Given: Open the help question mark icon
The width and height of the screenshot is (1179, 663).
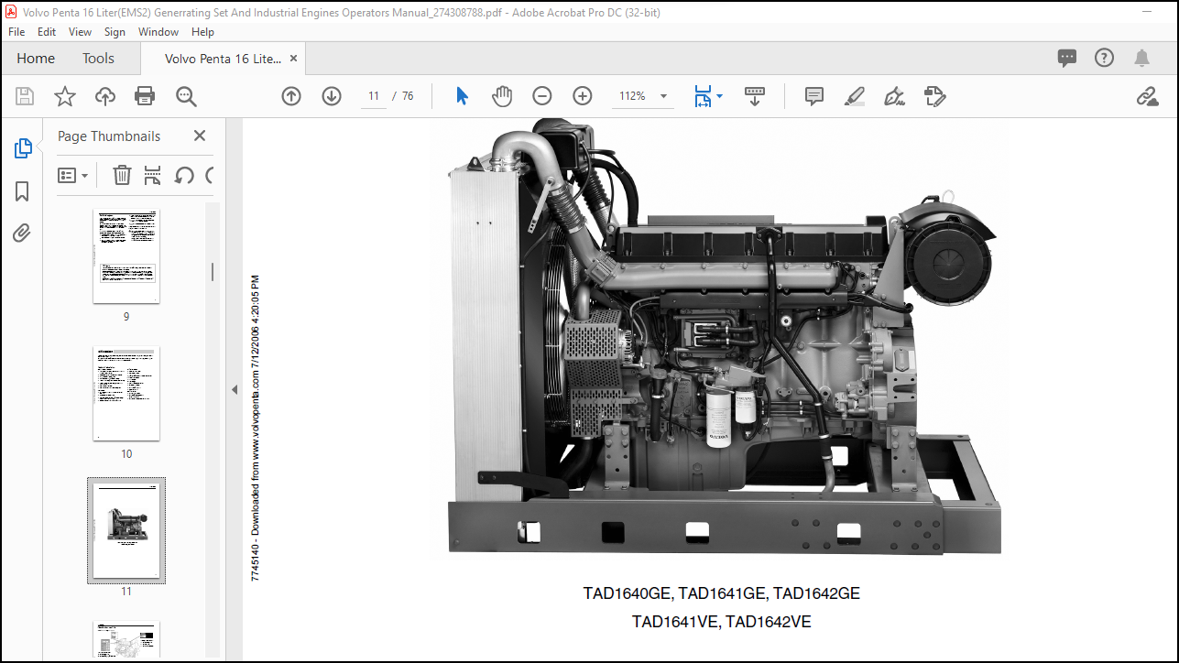Looking at the screenshot, I should point(1104,58).
